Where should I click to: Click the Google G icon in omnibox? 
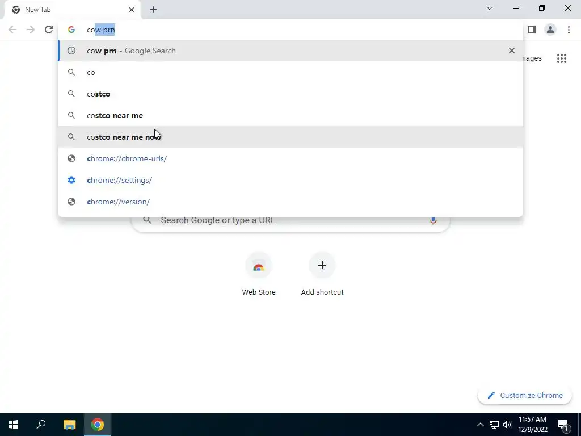pyautogui.click(x=71, y=30)
